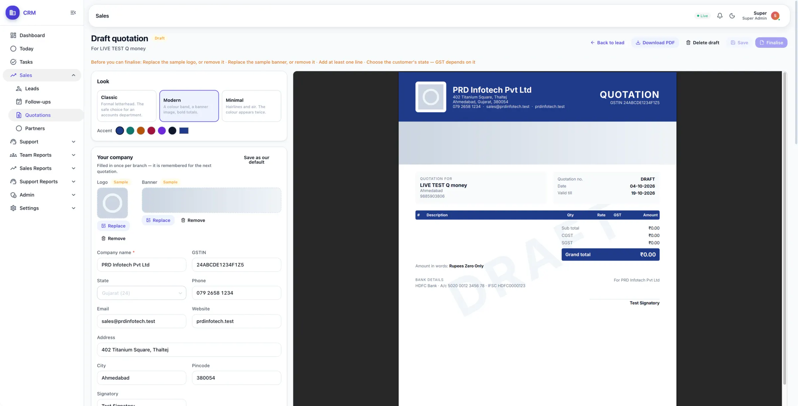This screenshot has width=798, height=406.
Task: Expand the Admin section
Action: [42, 195]
